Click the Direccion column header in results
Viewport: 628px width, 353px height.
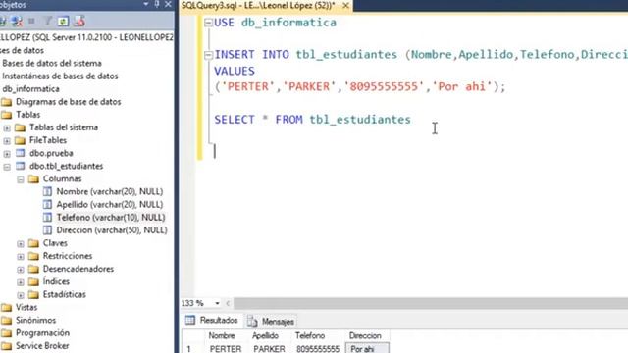click(x=367, y=336)
